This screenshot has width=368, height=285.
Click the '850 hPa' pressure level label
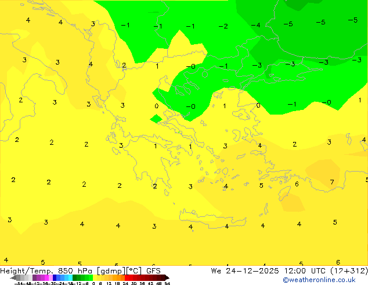75,271
